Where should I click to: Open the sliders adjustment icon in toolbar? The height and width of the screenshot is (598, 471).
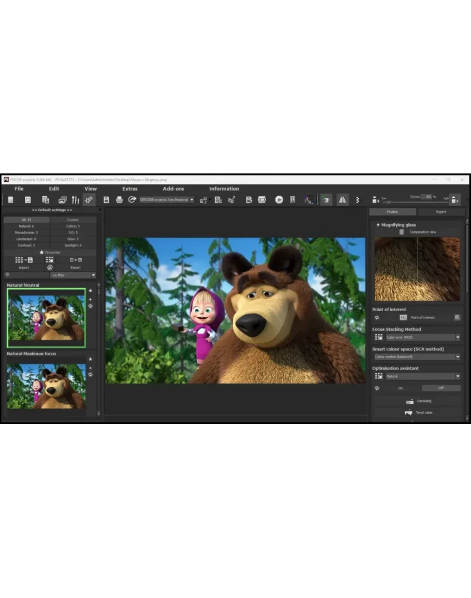[x=76, y=200]
